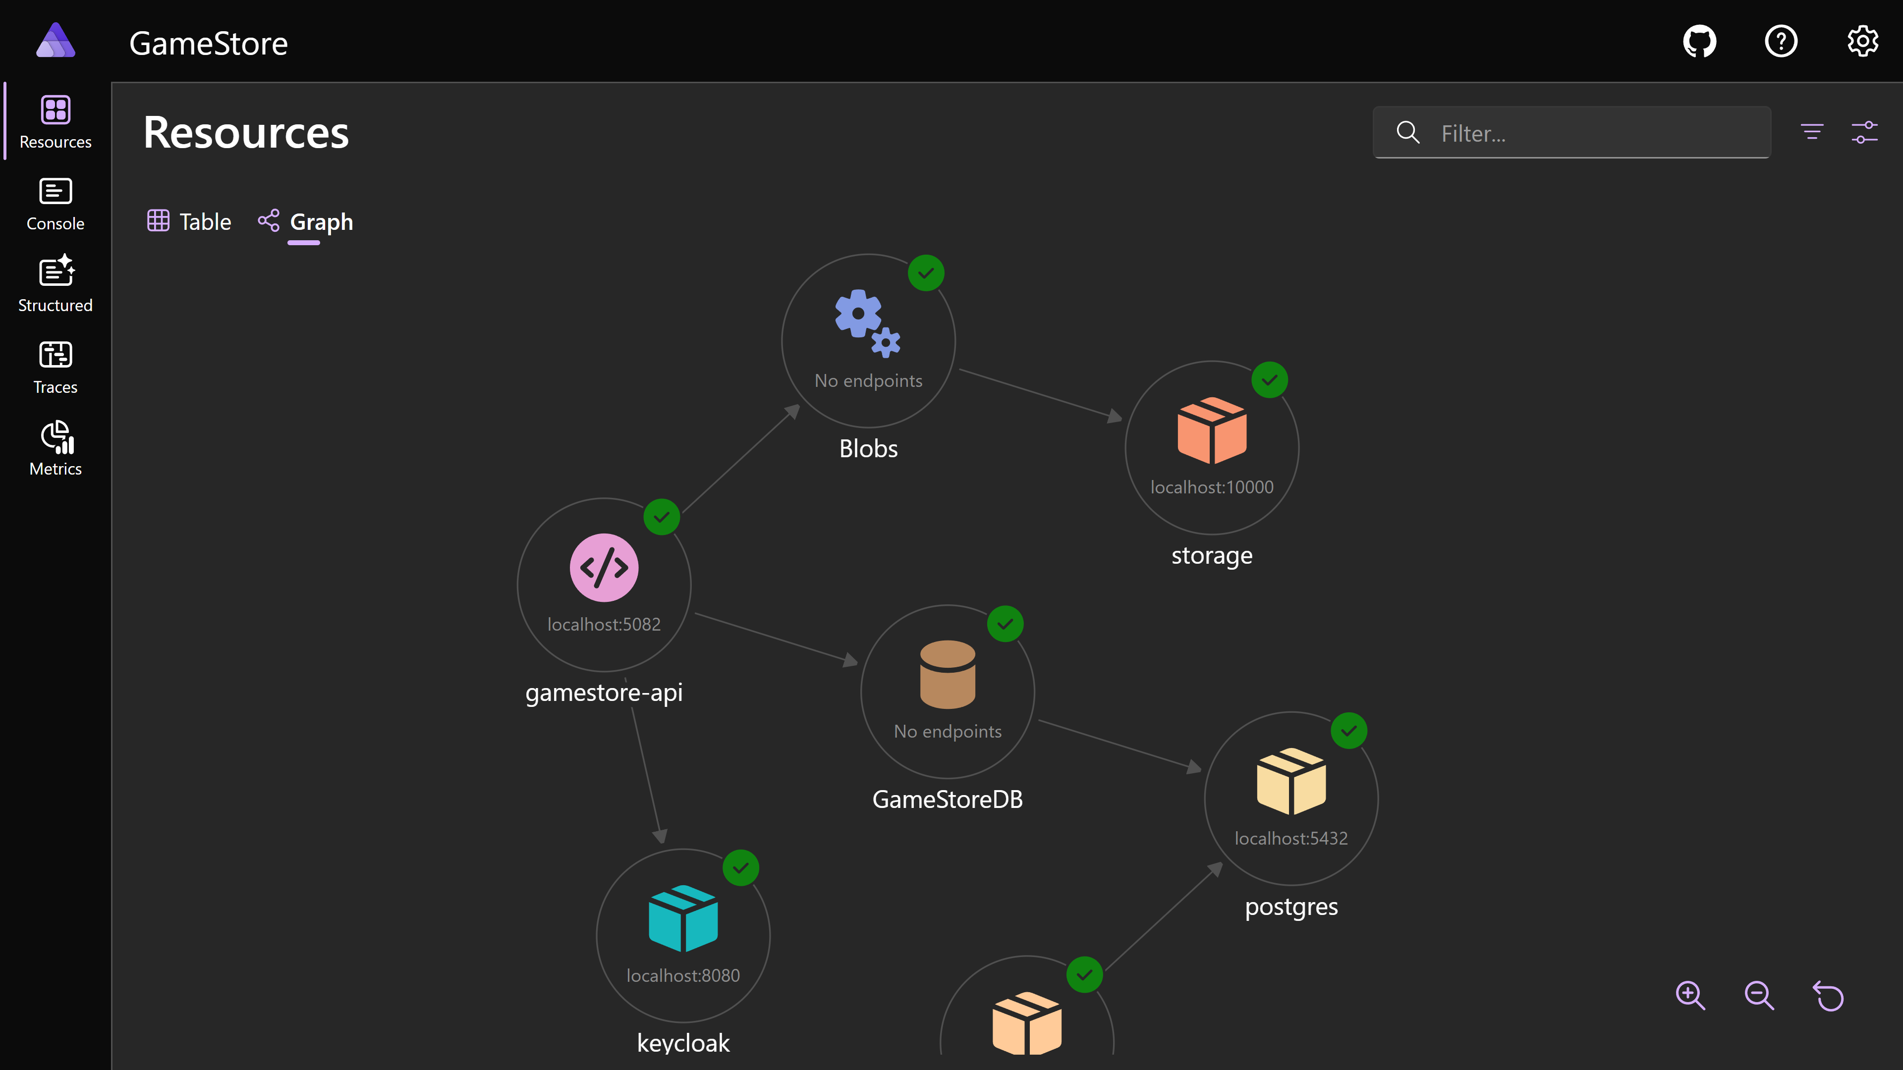1903x1070 pixels.
Task: Select the keycloak teal box icon
Action: pyautogui.click(x=683, y=918)
